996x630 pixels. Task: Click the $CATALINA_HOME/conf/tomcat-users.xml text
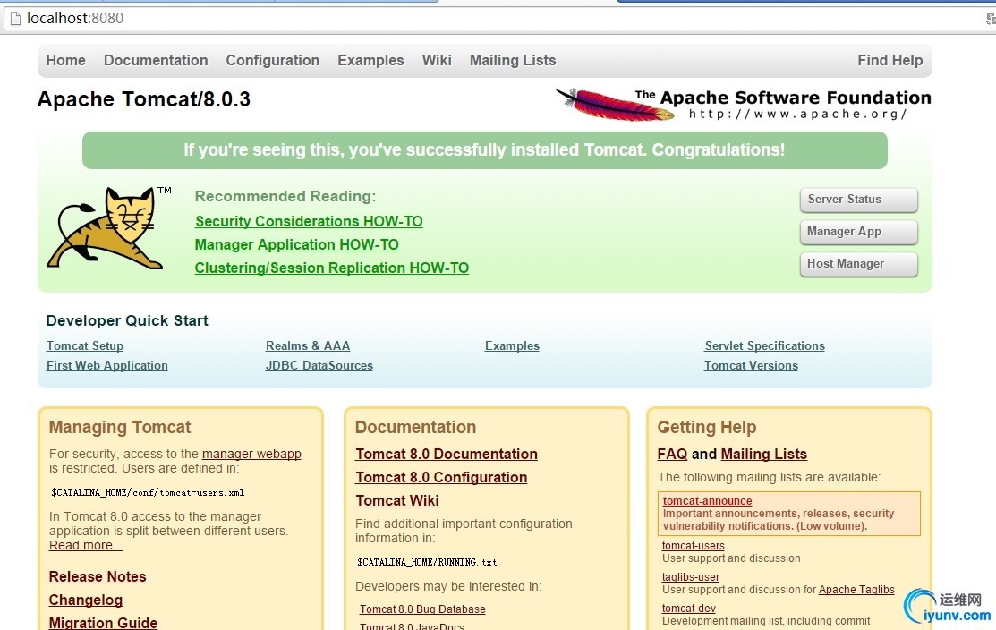click(148, 493)
